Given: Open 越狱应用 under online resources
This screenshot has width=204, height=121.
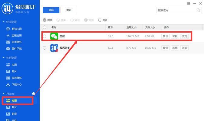Looking at the screenshot, I should [x=14, y=29].
